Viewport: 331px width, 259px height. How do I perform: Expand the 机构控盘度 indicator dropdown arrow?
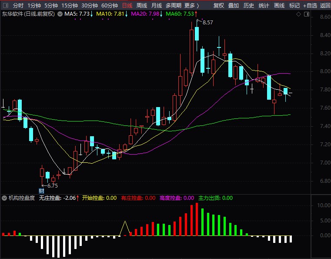[4, 198]
